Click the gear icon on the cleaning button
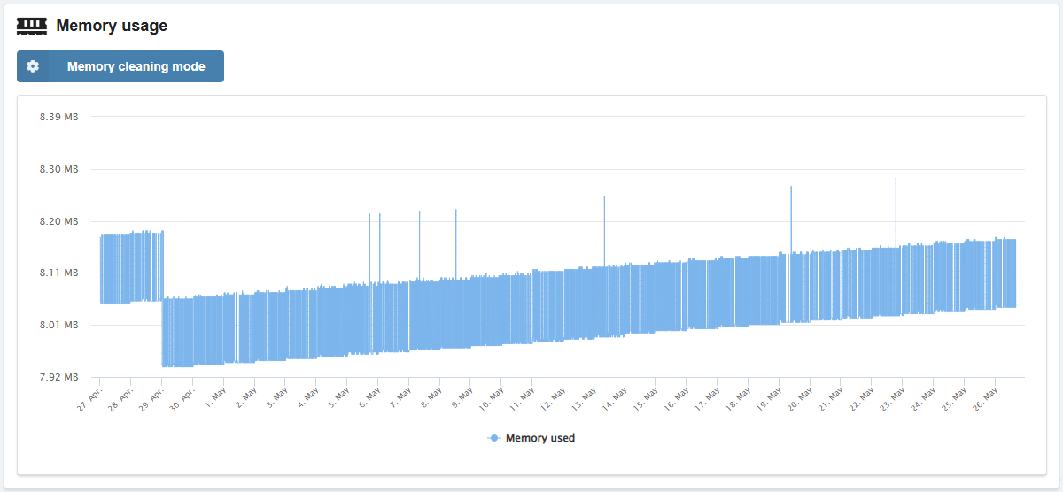Screen dimensions: 1063x492 click(x=33, y=66)
